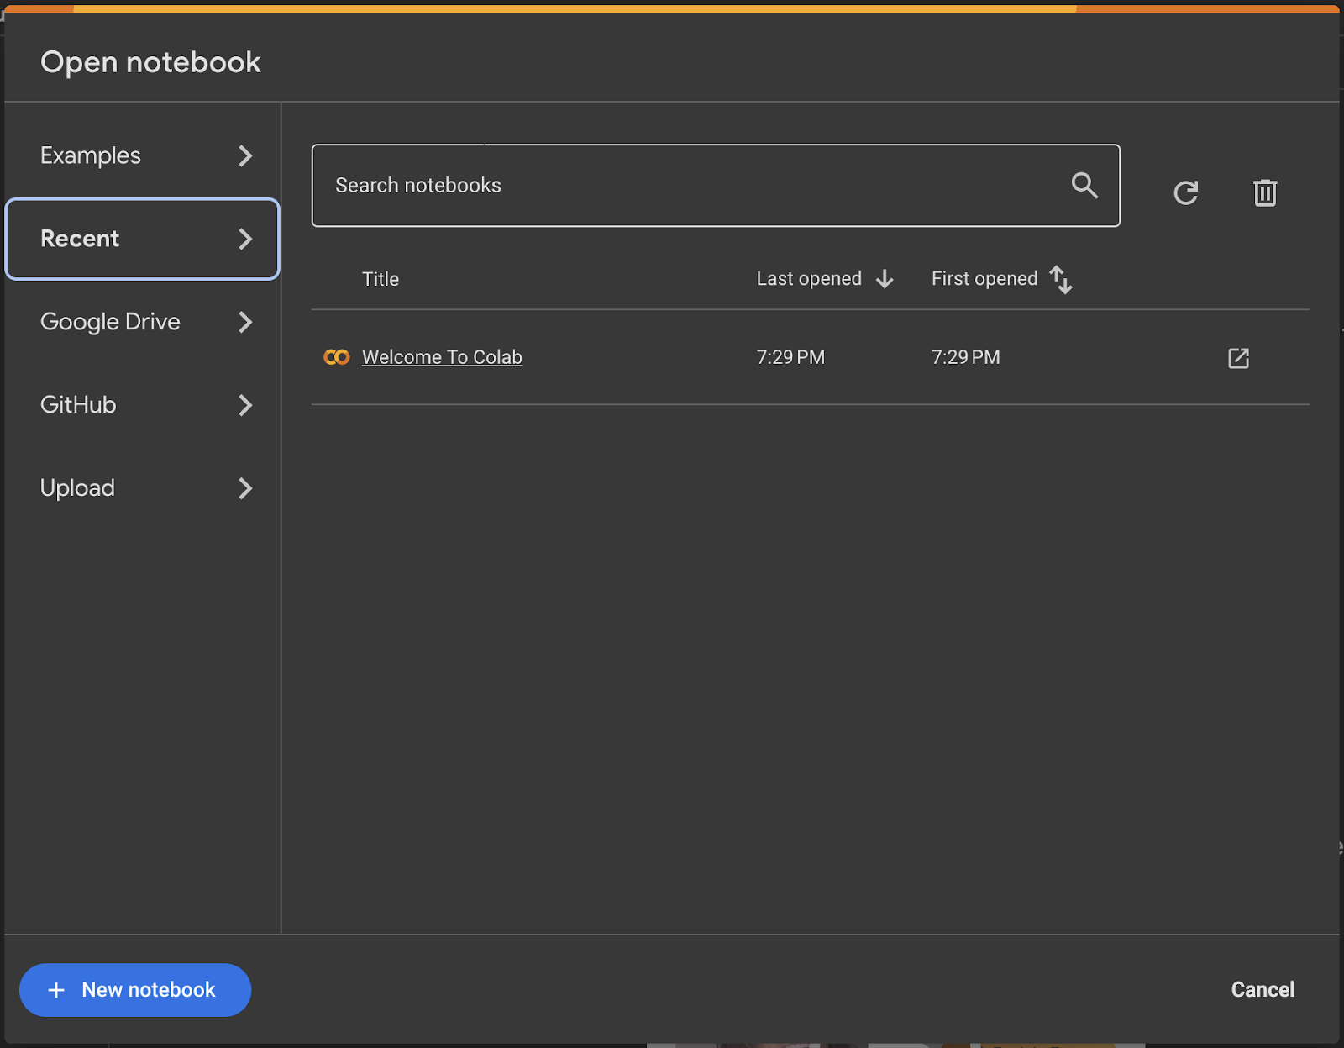1344x1048 pixels.
Task: Sort by Last opened arrow
Action: (885, 279)
